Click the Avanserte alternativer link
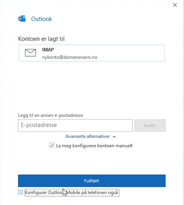This screenshot has width=184, height=205. pyautogui.click(x=88, y=136)
